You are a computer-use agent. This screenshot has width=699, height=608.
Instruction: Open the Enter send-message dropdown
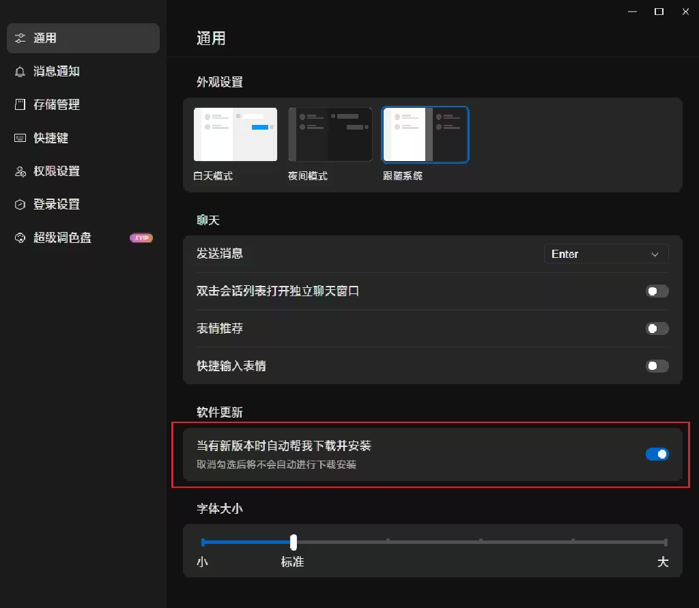tap(605, 253)
